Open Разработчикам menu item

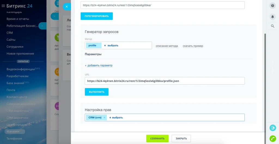coord(17,76)
